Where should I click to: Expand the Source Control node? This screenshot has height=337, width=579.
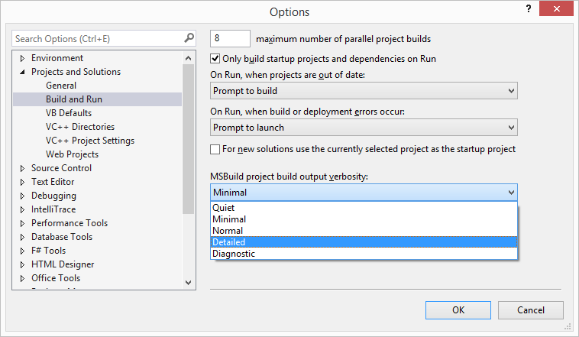22,168
